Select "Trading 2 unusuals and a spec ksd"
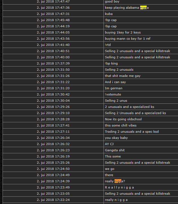178x204 pixels. click(132, 132)
